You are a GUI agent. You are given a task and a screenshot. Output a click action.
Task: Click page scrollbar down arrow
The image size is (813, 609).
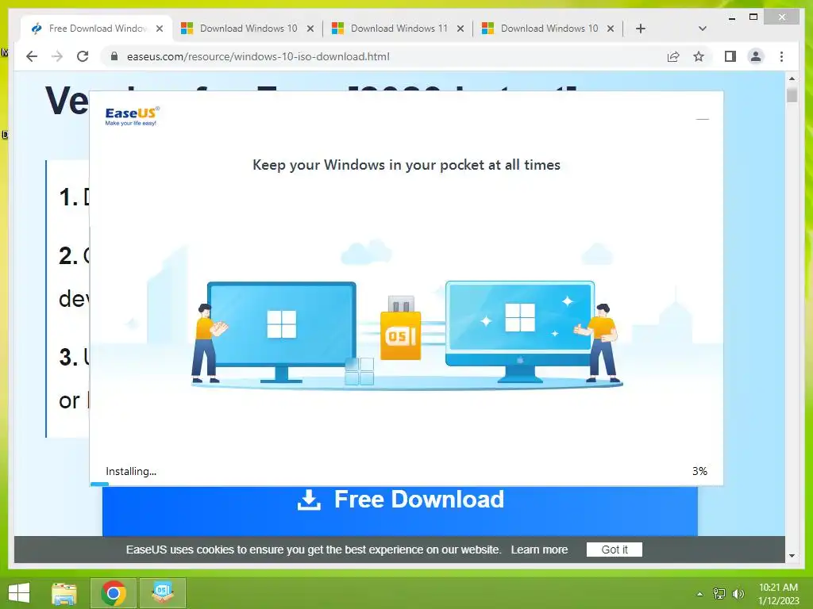[x=792, y=556]
